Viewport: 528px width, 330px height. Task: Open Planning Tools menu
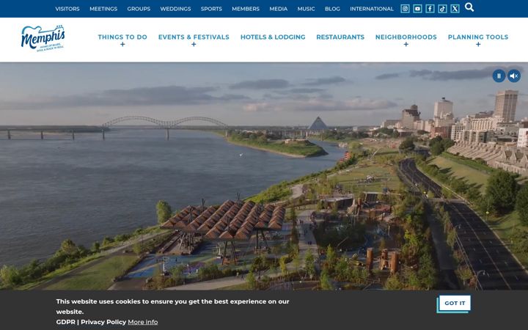tap(478, 37)
